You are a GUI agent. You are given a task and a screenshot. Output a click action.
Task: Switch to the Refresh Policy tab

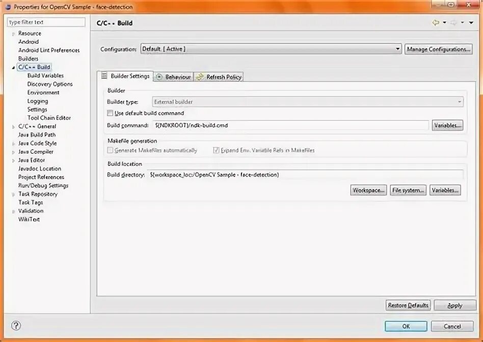219,77
